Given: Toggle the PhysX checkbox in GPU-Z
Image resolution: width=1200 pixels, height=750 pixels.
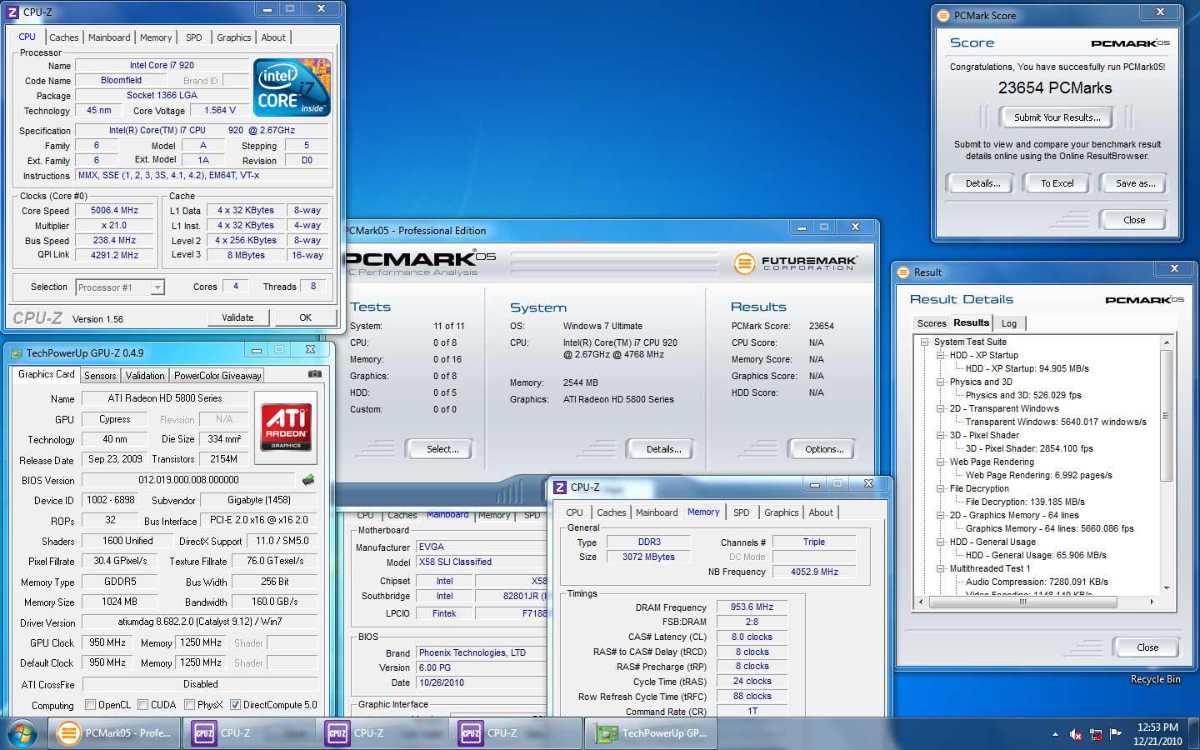Looking at the screenshot, I should [190, 705].
